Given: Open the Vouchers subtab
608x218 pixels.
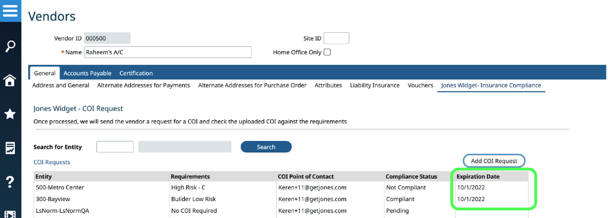Looking at the screenshot, I should tap(421, 85).
